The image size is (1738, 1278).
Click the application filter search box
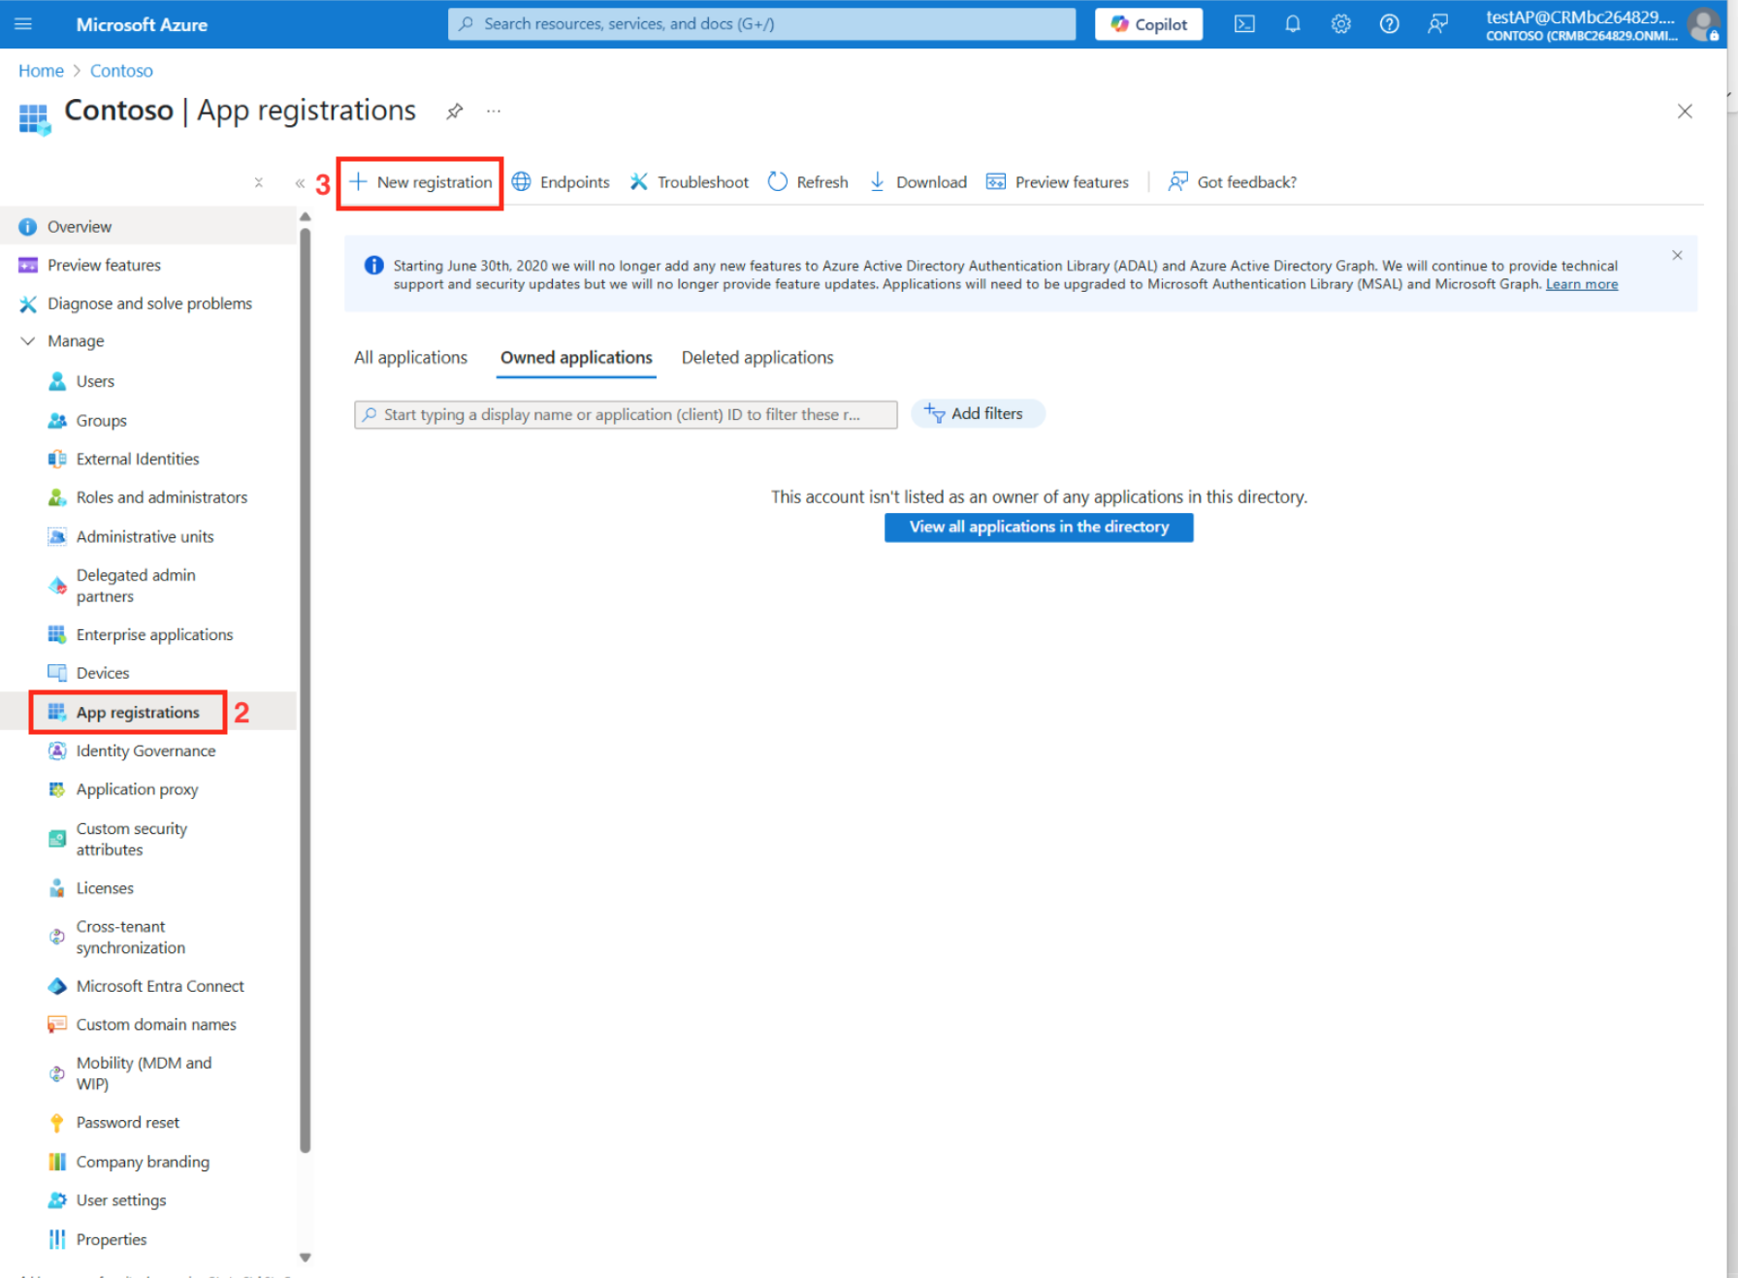click(x=626, y=415)
